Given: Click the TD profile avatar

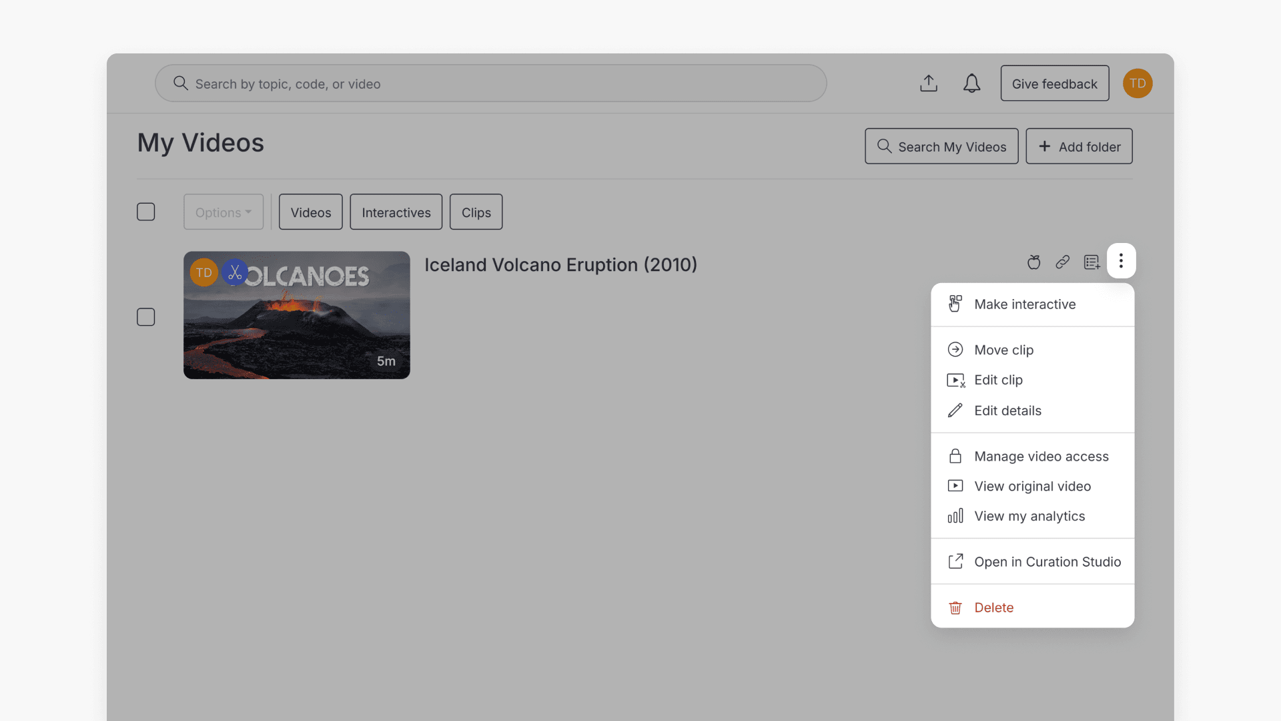Looking at the screenshot, I should point(1138,83).
